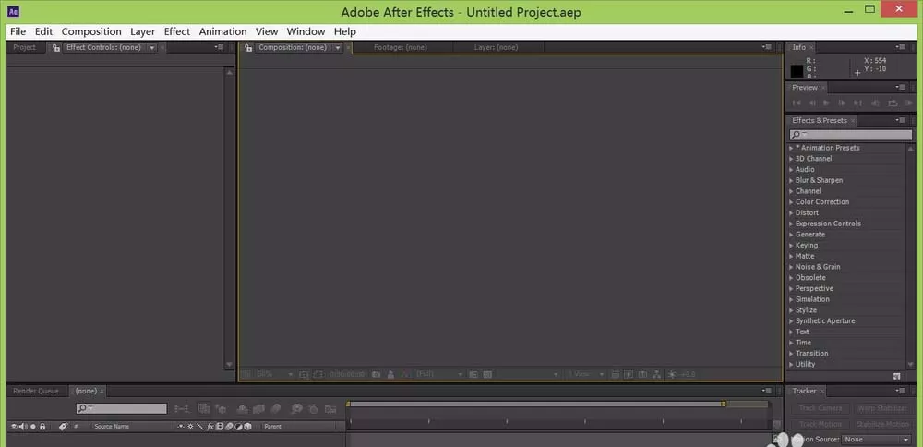The image size is (923, 447).
Task: Toggle frame blending switch in timeline
Action: [x=258, y=409]
